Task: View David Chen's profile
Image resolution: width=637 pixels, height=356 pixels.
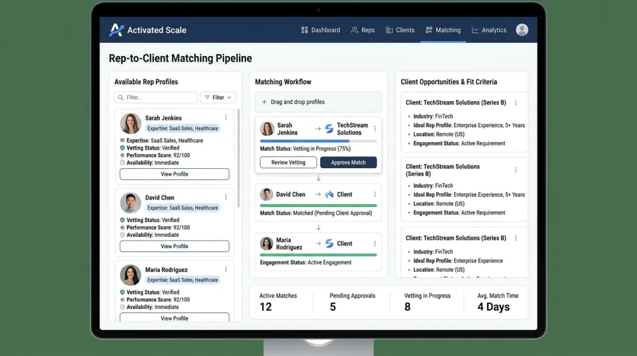Action: pos(174,246)
